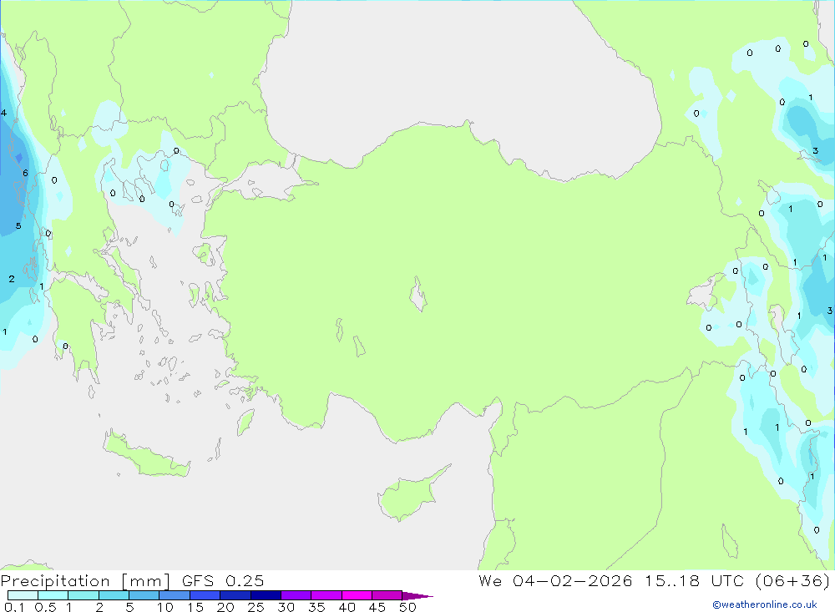Click the 10–15 mm blue legend swatch
Screen dimensions: 835x612
[175, 595]
